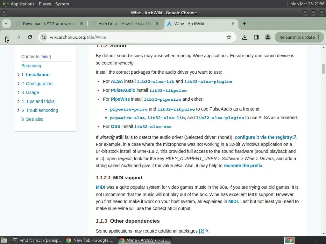This screenshot has height=244, width=326.
Task: Toggle the Chrome side panel icon
Action: click(256, 37)
